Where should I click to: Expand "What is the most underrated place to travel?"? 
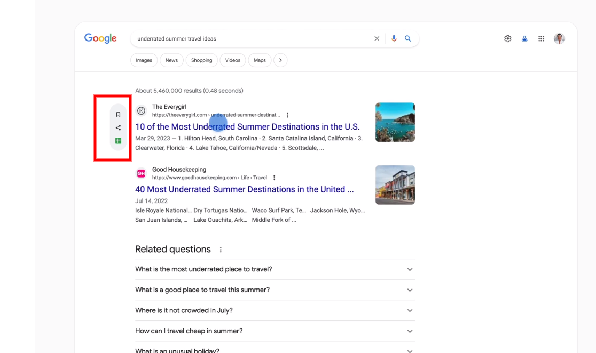275,269
